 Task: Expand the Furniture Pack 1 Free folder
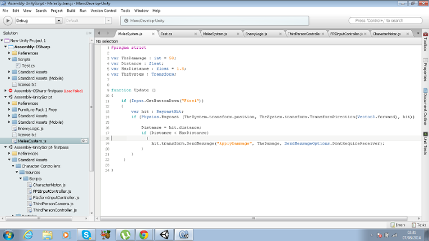coord(10,110)
